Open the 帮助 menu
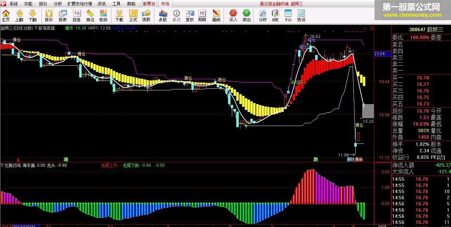 pos(131,4)
